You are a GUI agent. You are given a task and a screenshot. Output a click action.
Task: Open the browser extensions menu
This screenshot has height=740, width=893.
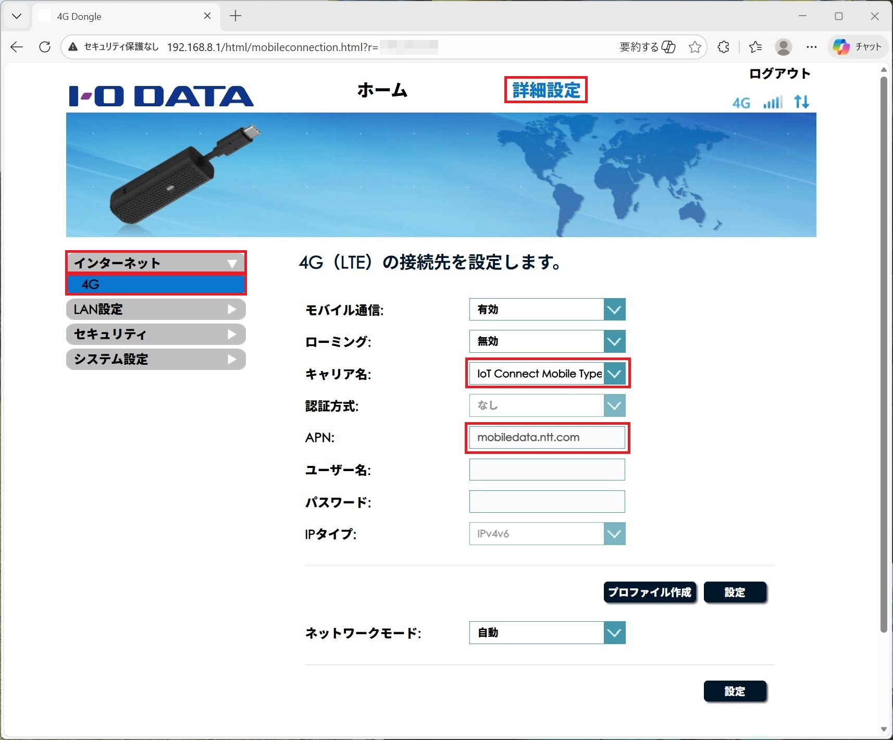coord(723,47)
